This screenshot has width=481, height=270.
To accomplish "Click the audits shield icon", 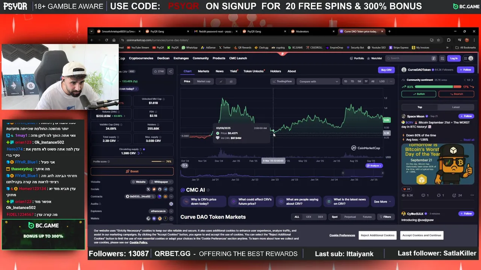I will [171, 204].
